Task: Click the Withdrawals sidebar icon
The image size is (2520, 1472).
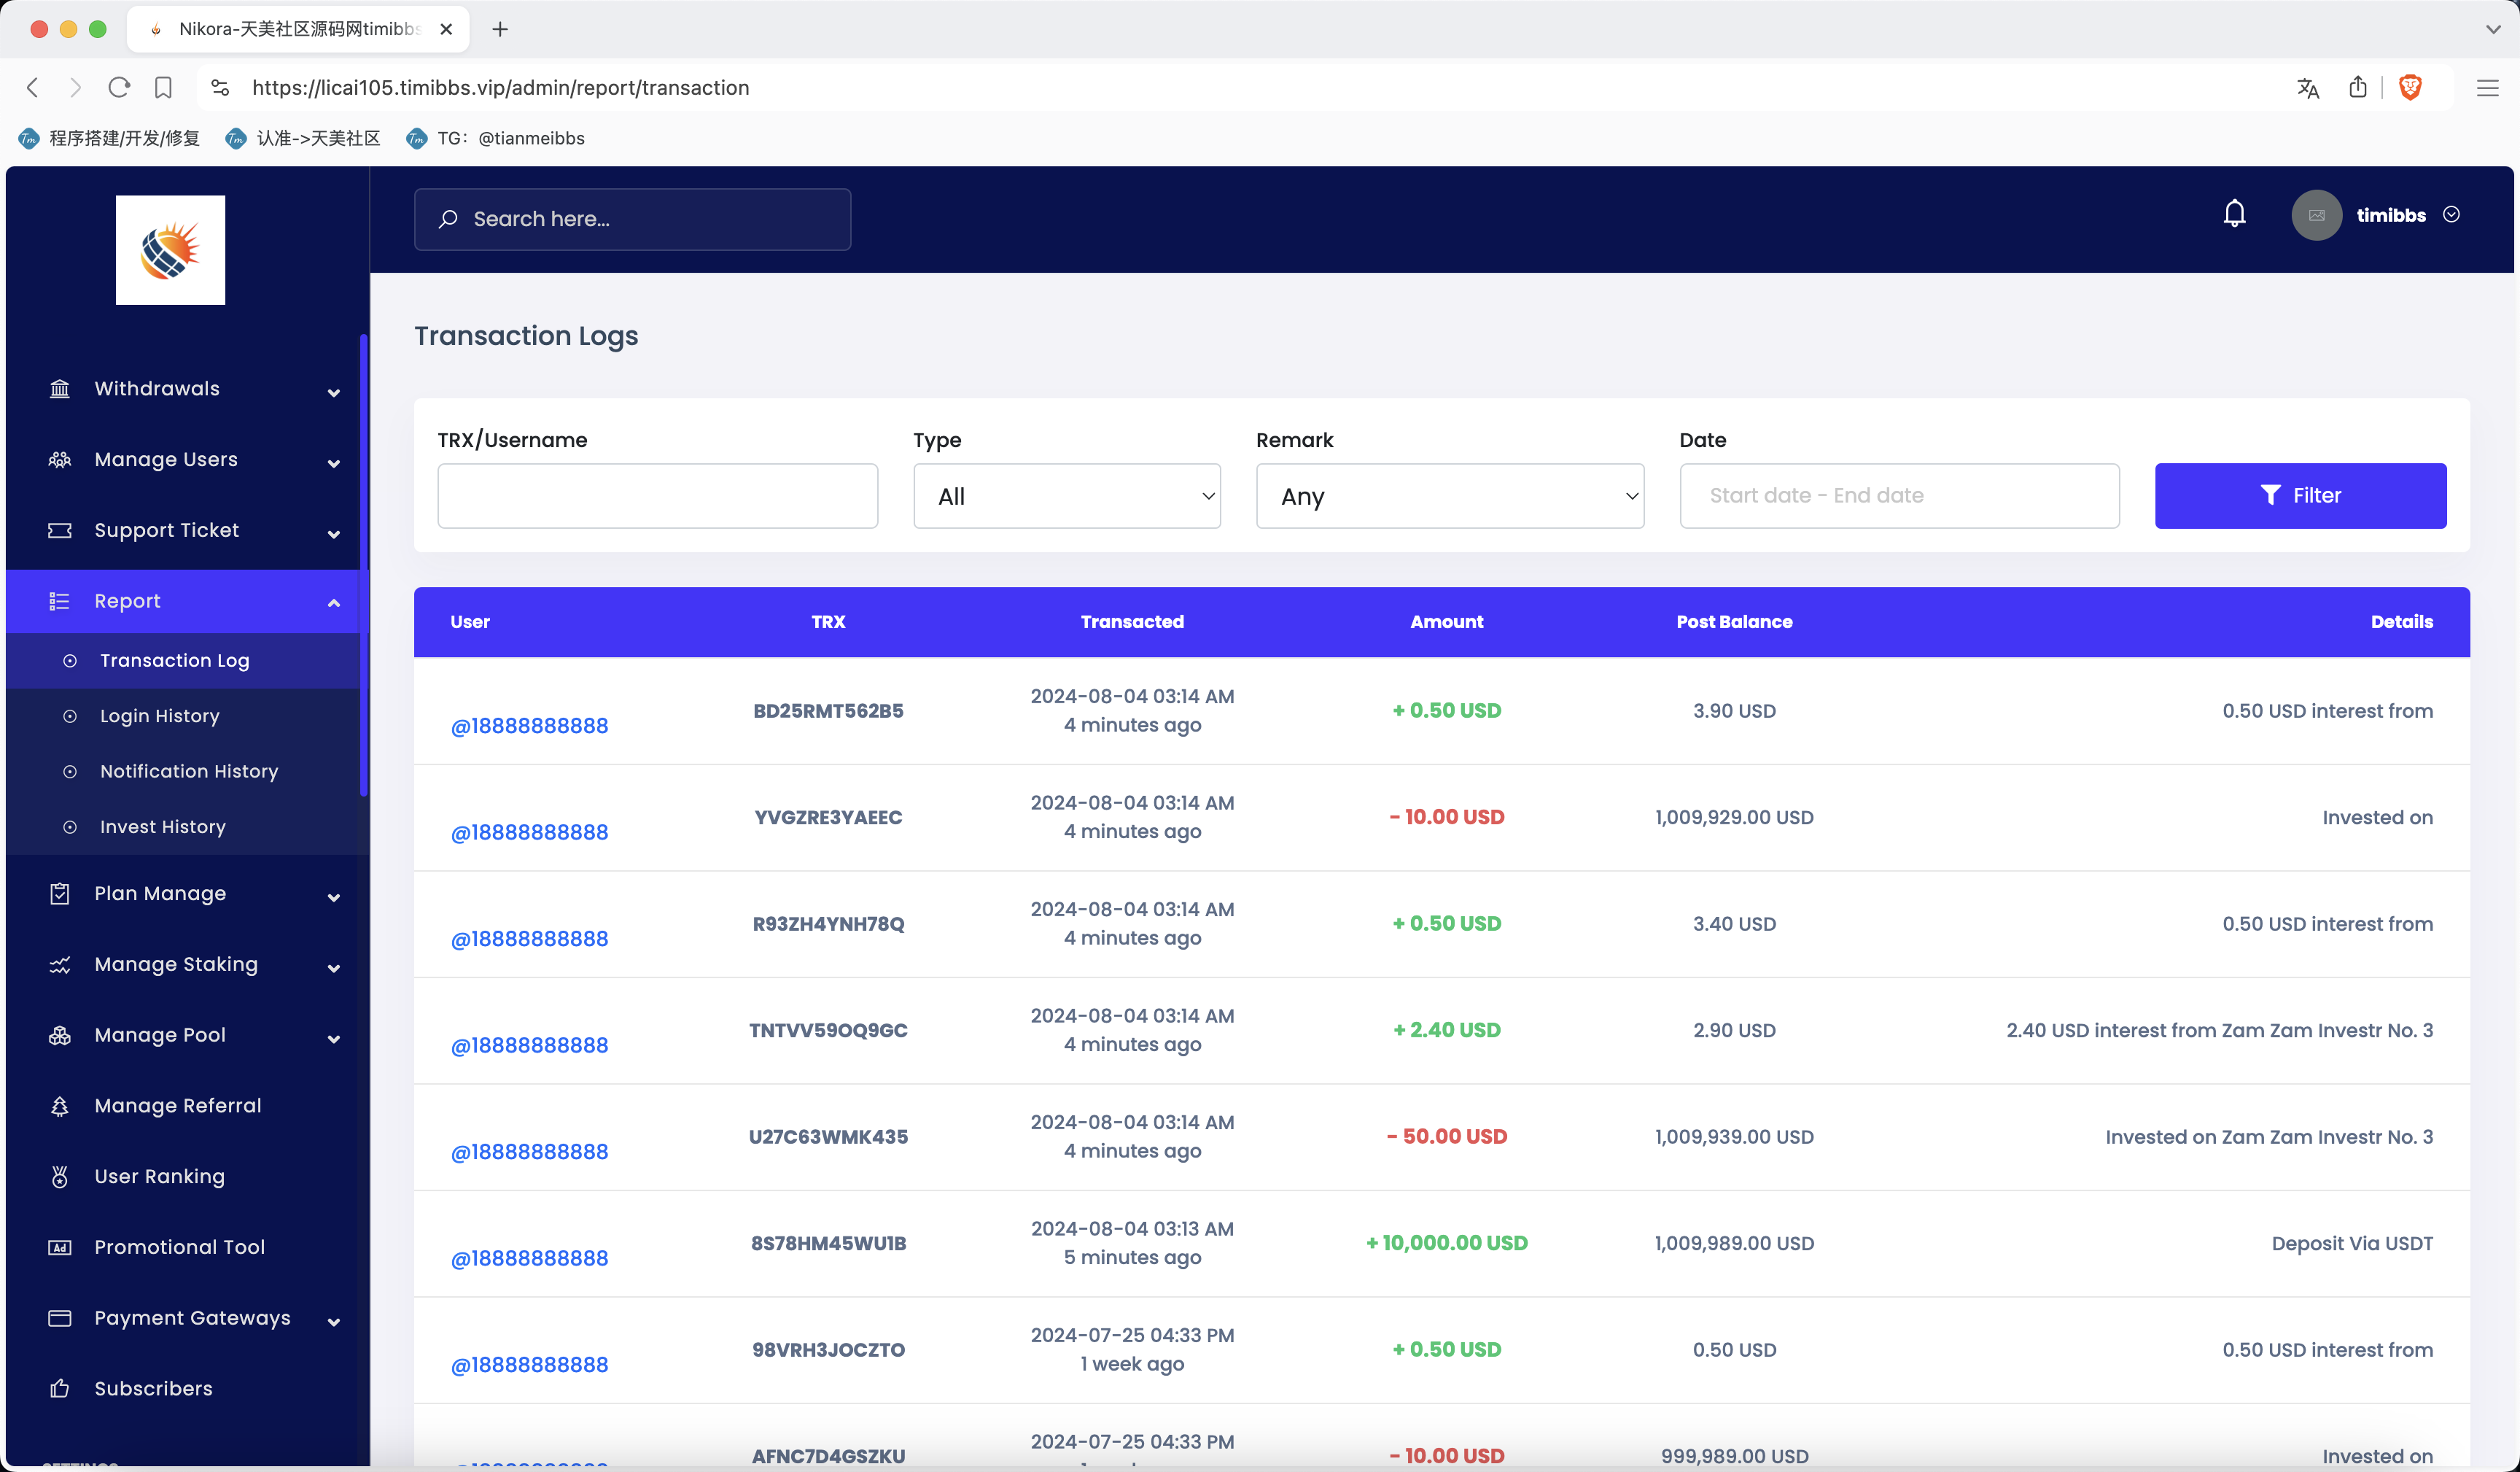Action: 60,389
